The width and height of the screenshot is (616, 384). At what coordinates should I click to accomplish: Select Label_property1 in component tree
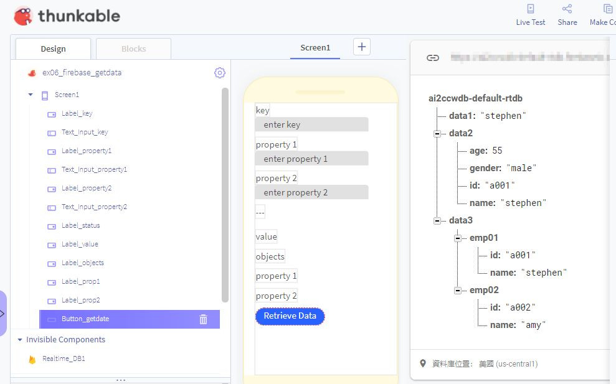pyautogui.click(x=87, y=151)
